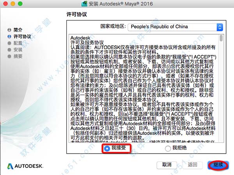Click the Autodesk logo
Viewport: 234px width, 175px height.
click(25, 166)
